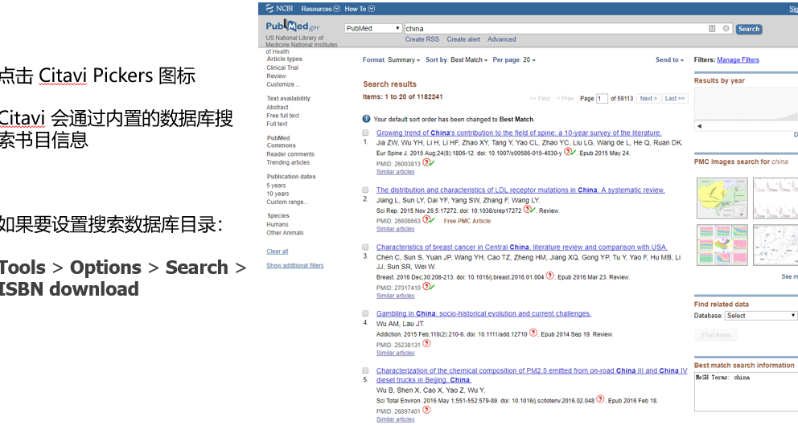Screen dimensions: 798x425
Task: Filter species to Other Animals
Action: (285, 232)
